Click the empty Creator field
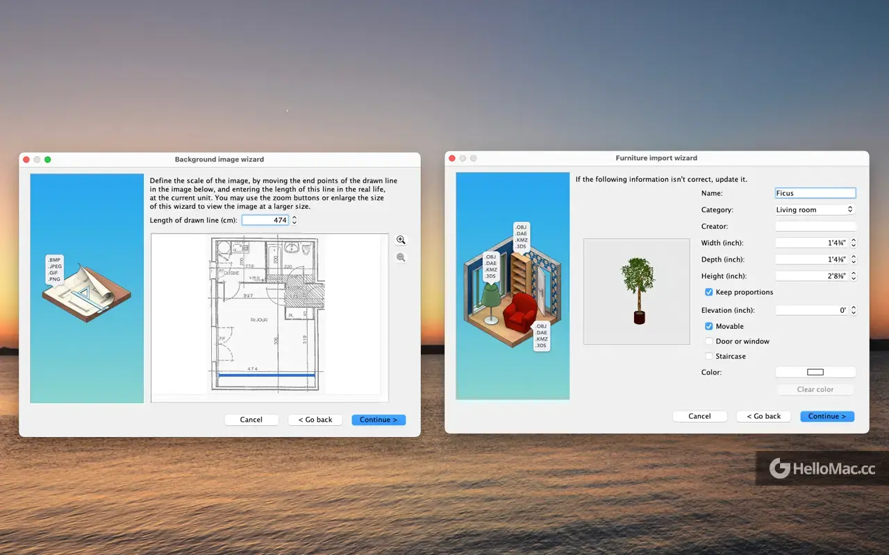This screenshot has height=555, width=889. (x=815, y=226)
